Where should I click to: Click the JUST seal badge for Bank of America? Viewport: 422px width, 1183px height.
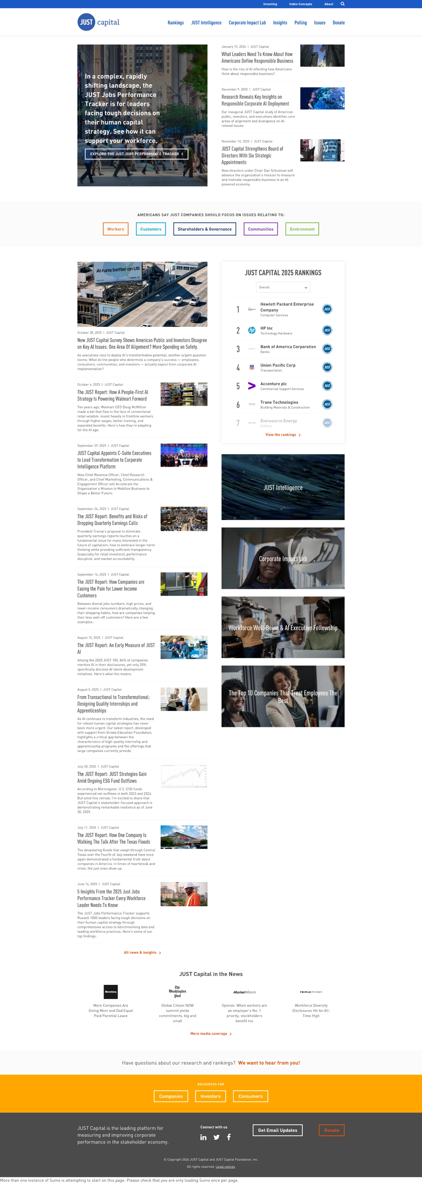327,349
